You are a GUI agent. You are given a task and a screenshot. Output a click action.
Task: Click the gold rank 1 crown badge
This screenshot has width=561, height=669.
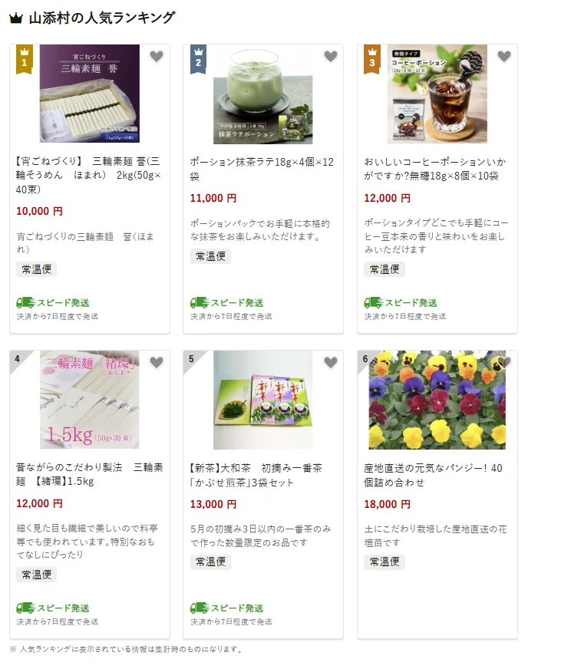pyautogui.click(x=25, y=59)
